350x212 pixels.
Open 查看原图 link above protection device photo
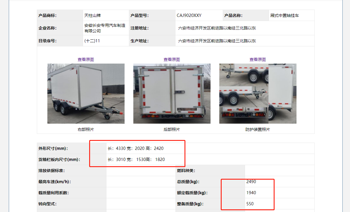click(258, 59)
